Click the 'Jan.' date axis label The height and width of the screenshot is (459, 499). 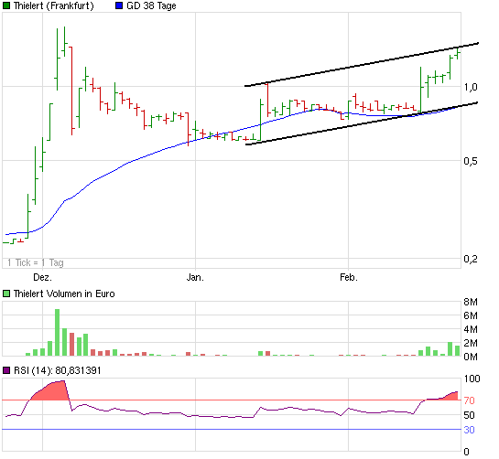click(x=195, y=277)
